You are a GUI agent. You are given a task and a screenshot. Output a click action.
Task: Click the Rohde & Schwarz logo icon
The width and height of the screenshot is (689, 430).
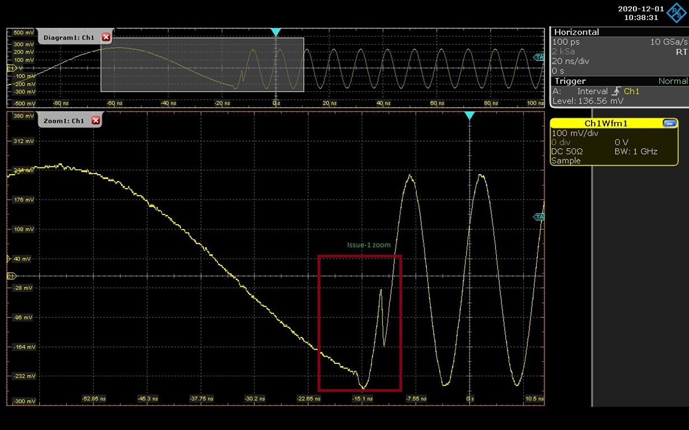pyautogui.click(x=676, y=12)
